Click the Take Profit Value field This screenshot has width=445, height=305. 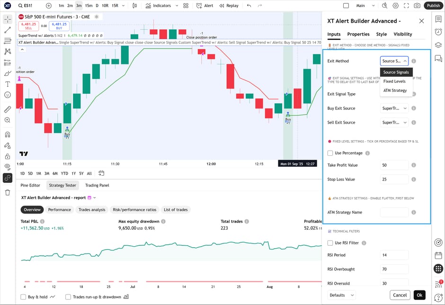click(394, 165)
